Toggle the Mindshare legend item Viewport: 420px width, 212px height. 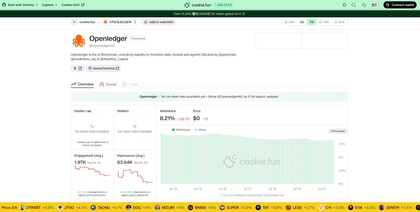coord(181,130)
